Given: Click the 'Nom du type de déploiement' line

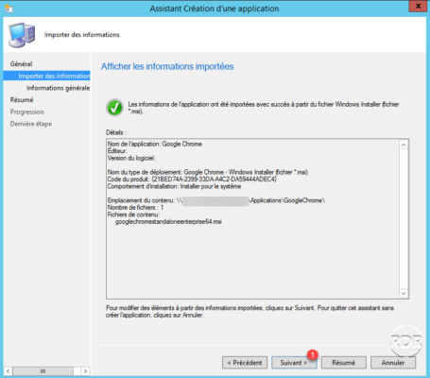Looking at the screenshot, I should (208, 172).
